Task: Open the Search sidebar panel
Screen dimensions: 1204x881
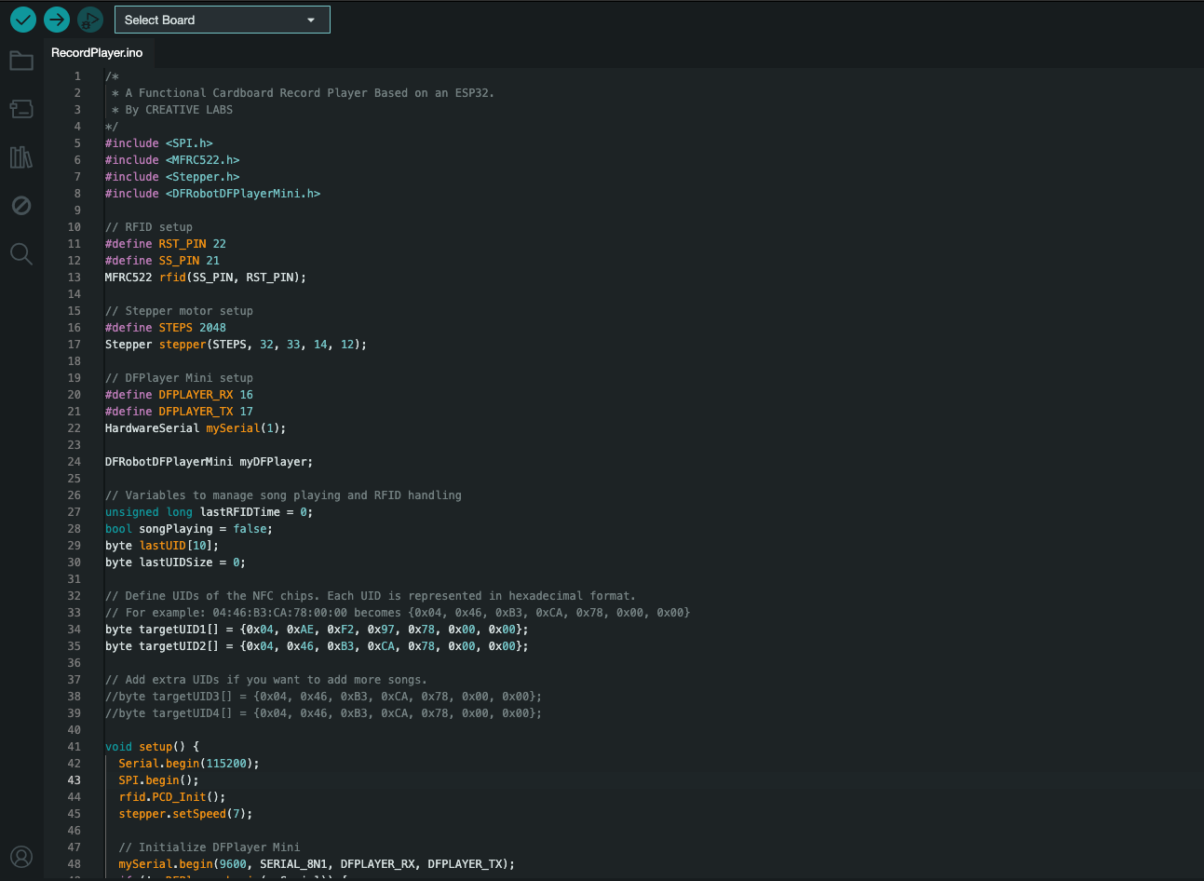Action: pyautogui.click(x=21, y=253)
